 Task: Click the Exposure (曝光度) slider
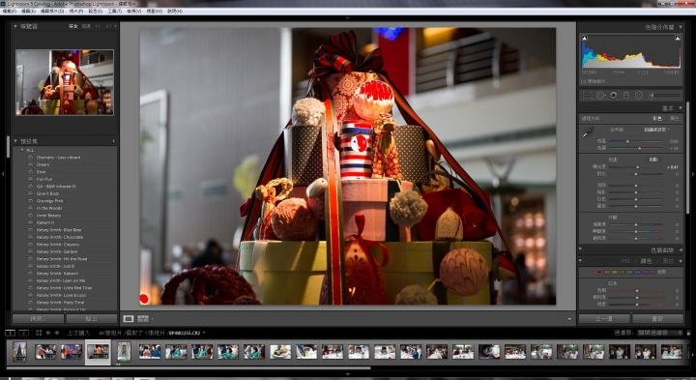(636, 167)
